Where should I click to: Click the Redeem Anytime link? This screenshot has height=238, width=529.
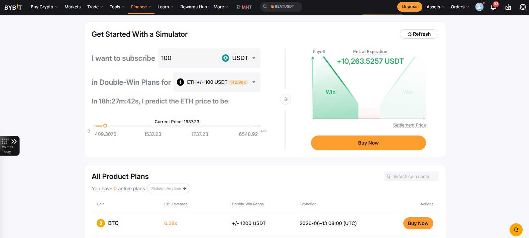click(x=169, y=189)
